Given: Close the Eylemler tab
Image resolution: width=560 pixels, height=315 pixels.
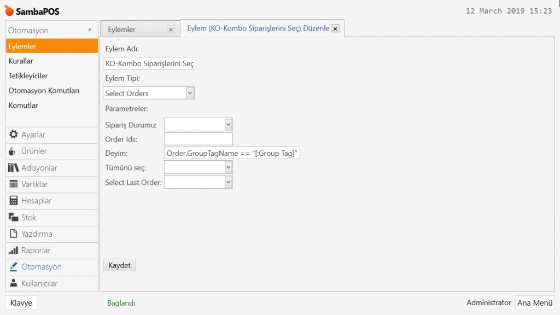Looking at the screenshot, I should [x=171, y=30].
